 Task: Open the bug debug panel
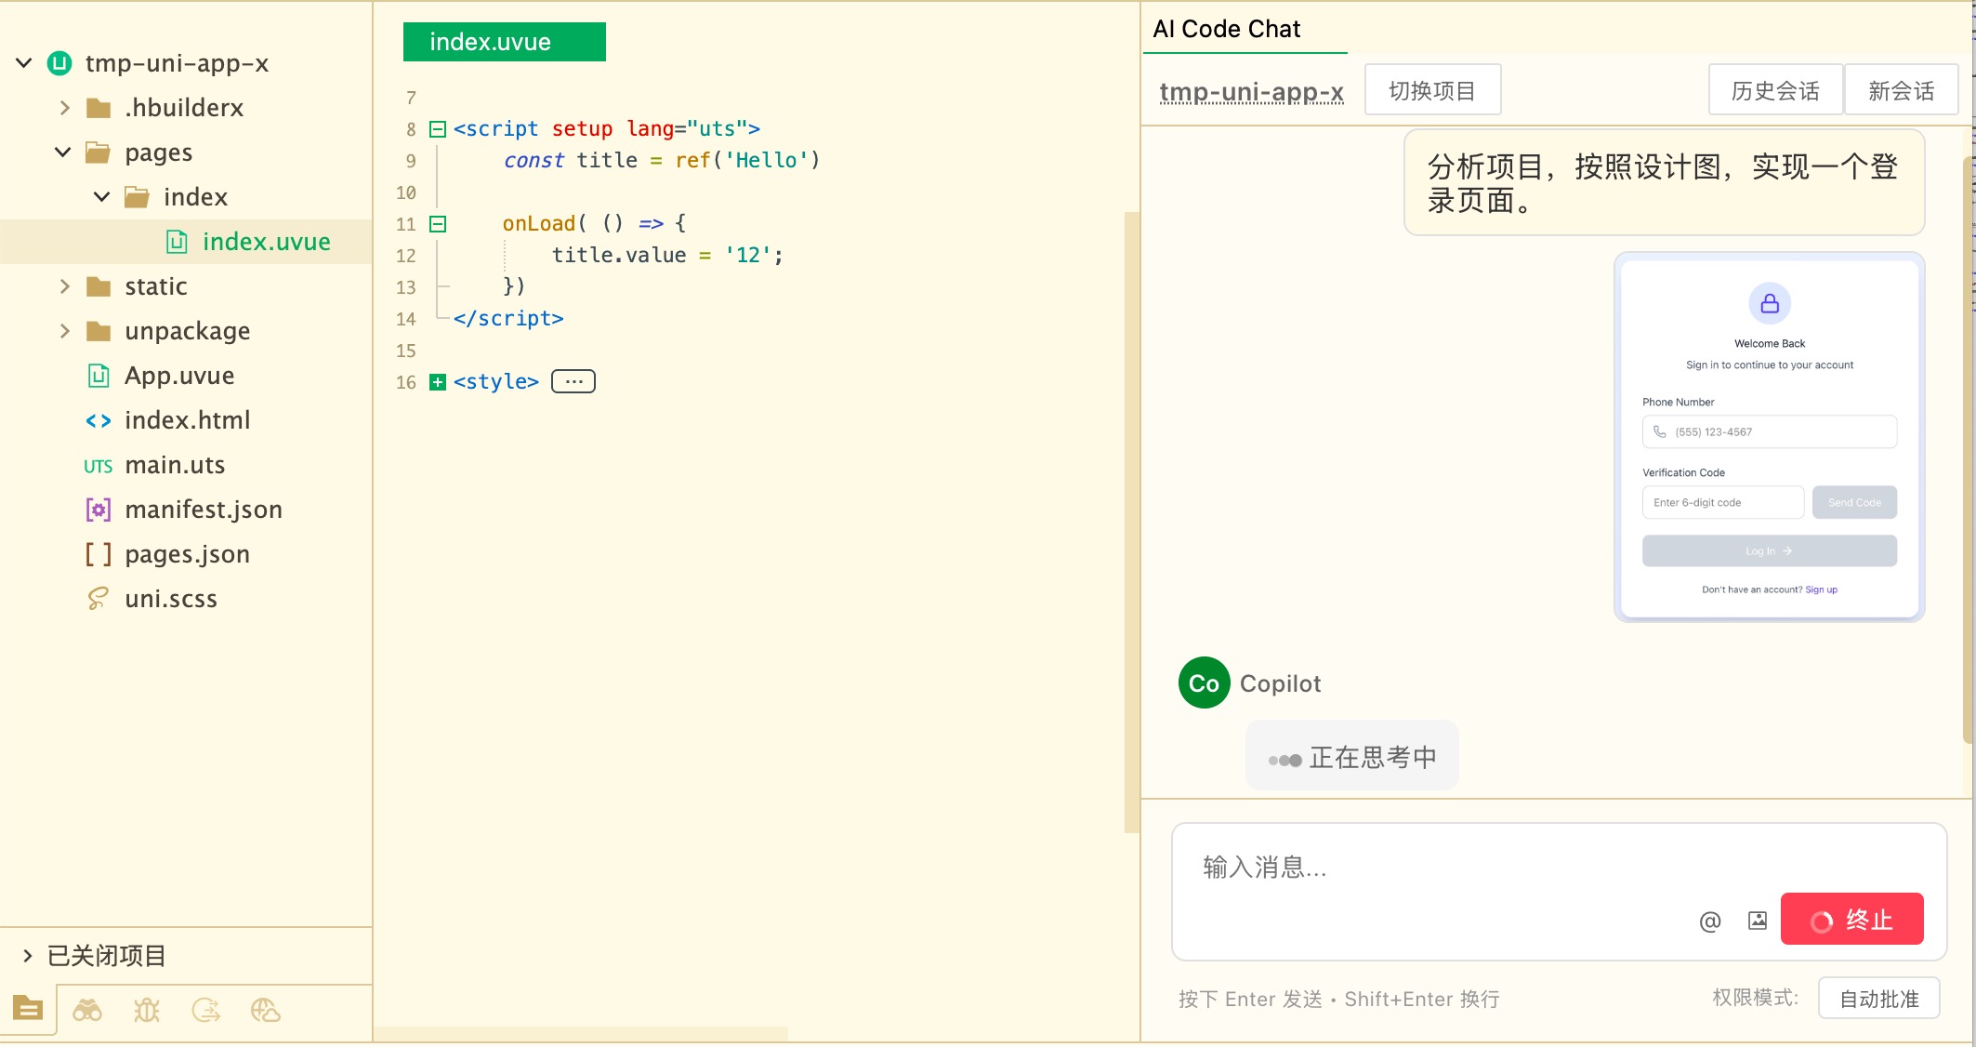[147, 1010]
